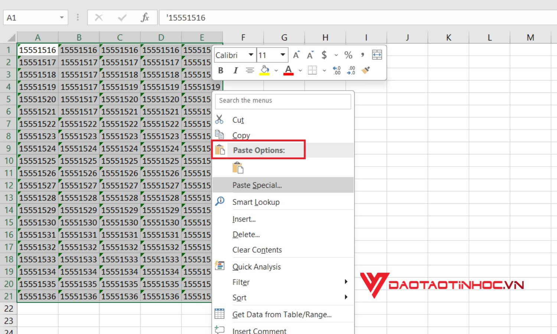Click cell A20 containing 15551535

click(38, 284)
